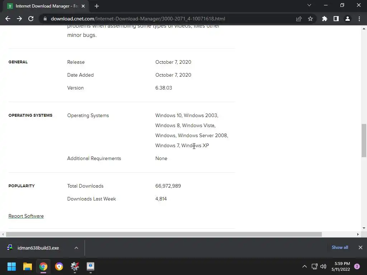The image size is (367, 275).
Task: Click horizontal scrollbar right arrow
Action: [358, 234]
